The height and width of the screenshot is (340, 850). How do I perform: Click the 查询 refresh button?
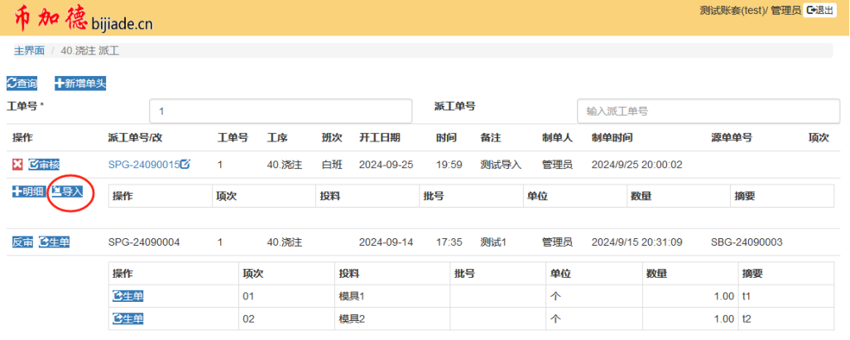coord(22,84)
